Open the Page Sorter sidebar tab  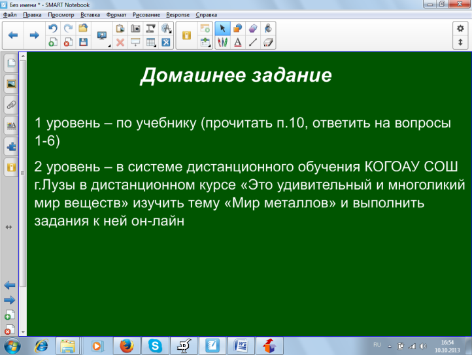point(11,63)
